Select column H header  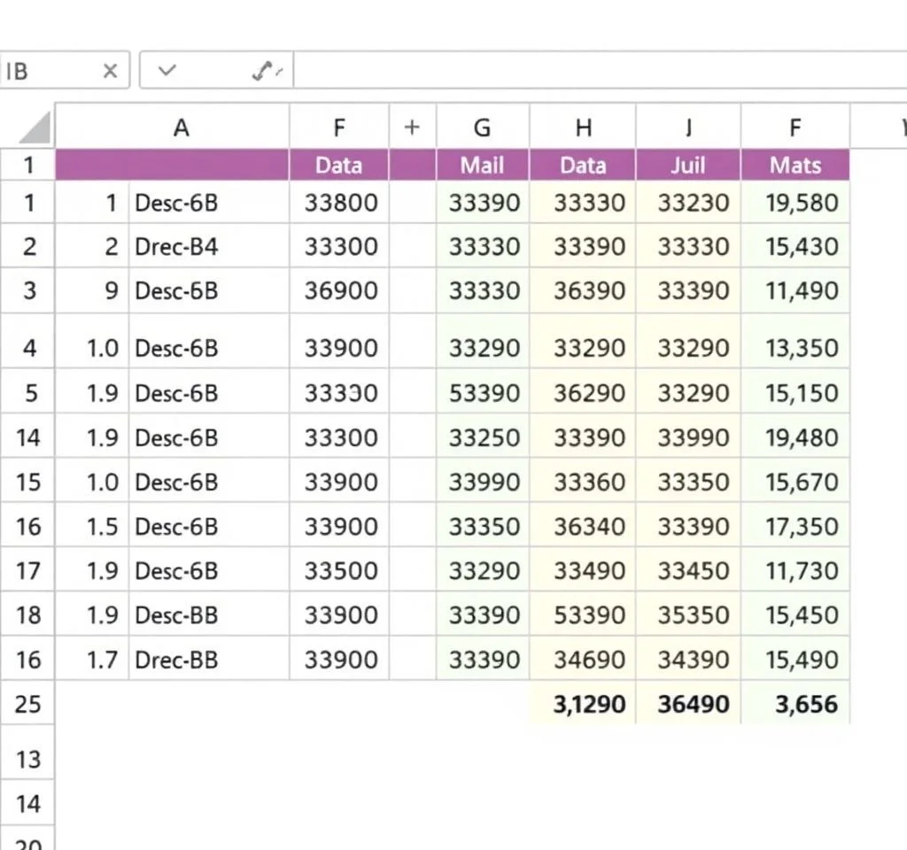tap(583, 128)
